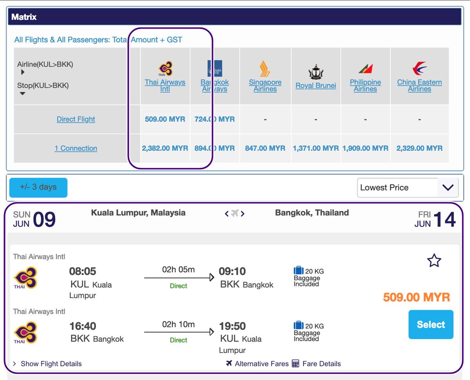Image resolution: width=470 pixels, height=380 pixels.
Task: Click the Bangkok, Thailand destination heading
Action: [312, 213]
